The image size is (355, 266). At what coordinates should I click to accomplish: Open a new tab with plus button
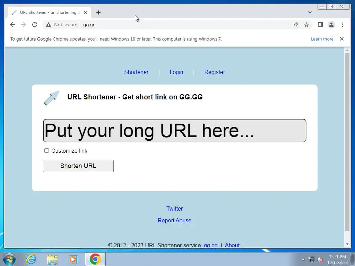[x=98, y=12]
